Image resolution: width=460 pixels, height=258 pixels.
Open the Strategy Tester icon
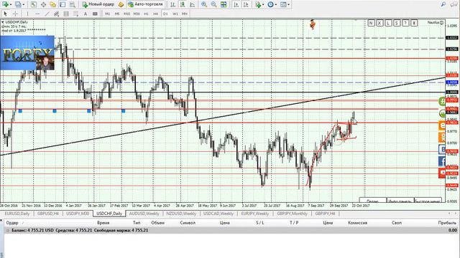pyautogui.click(x=72, y=4)
